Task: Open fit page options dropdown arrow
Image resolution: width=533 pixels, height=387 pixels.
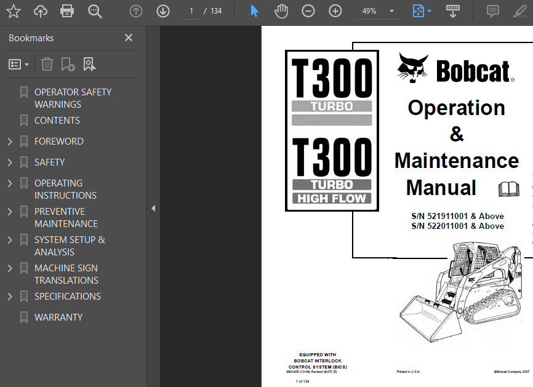Action: point(430,11)
